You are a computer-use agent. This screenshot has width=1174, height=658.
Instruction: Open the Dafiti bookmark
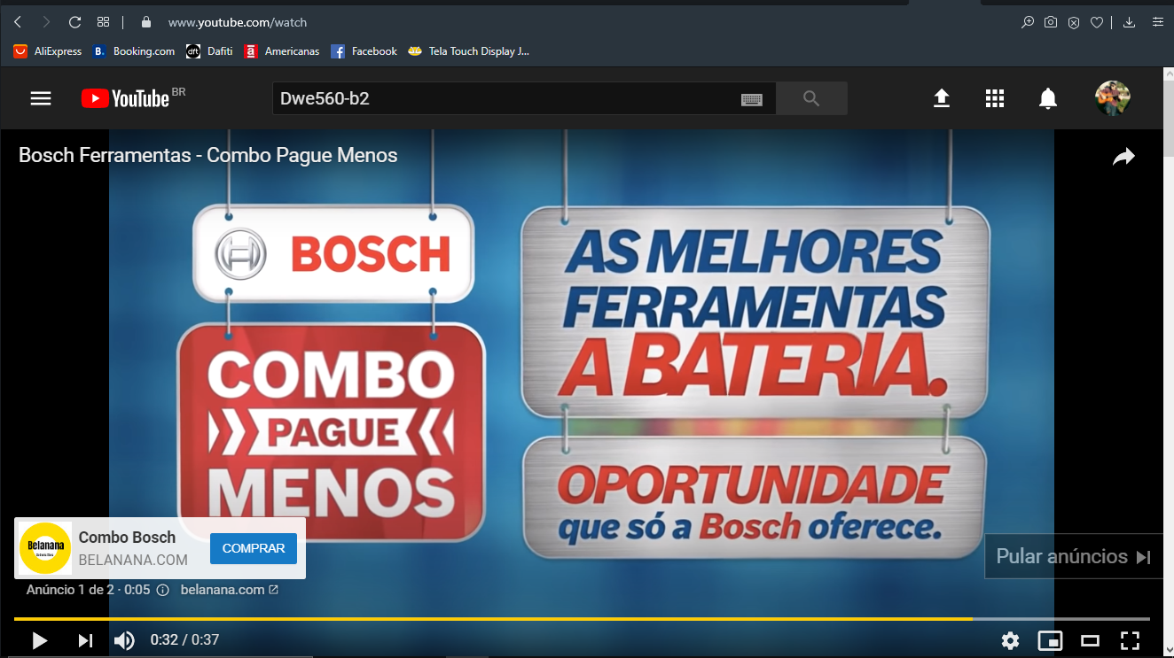coord(209,51)
